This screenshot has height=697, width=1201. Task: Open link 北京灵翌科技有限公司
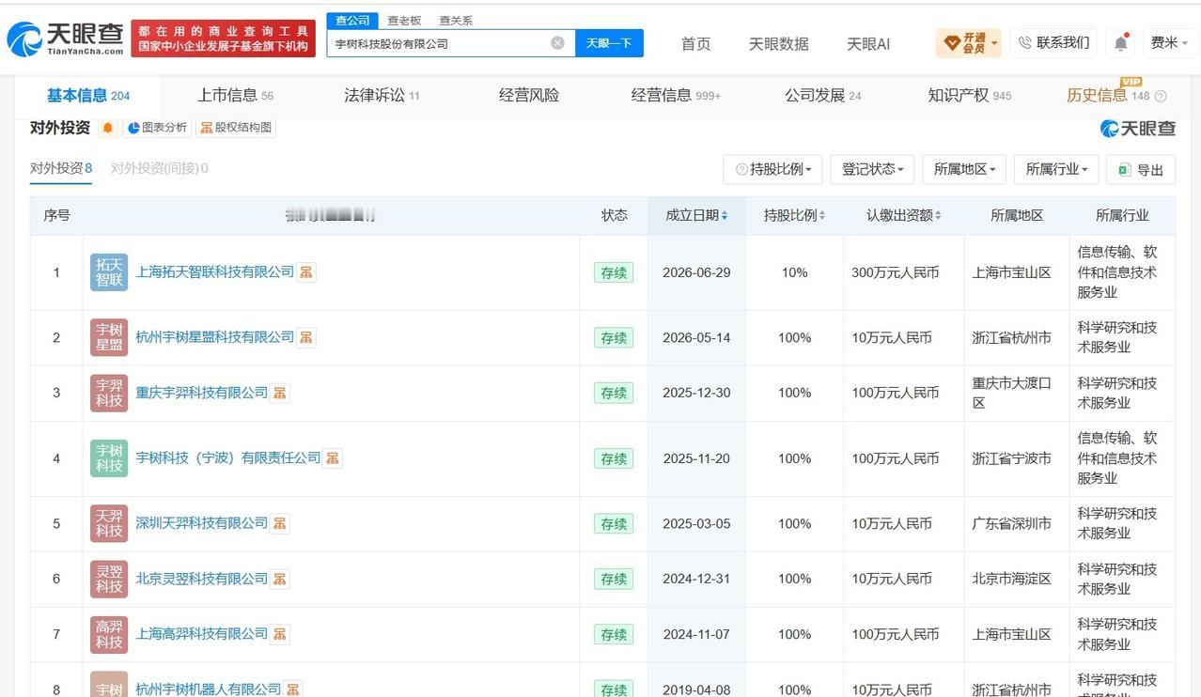pyautogui.click(x=202, y=579)
